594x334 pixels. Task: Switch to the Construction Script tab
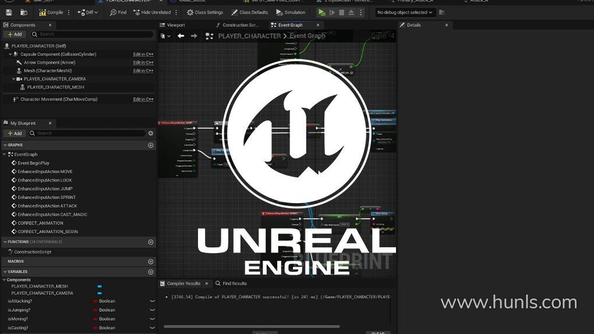238,25
